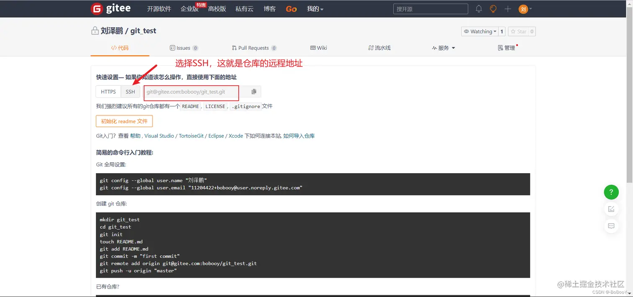Open the chat comment icon on the right edge
The image size is (633, 297).
[611, 226]
